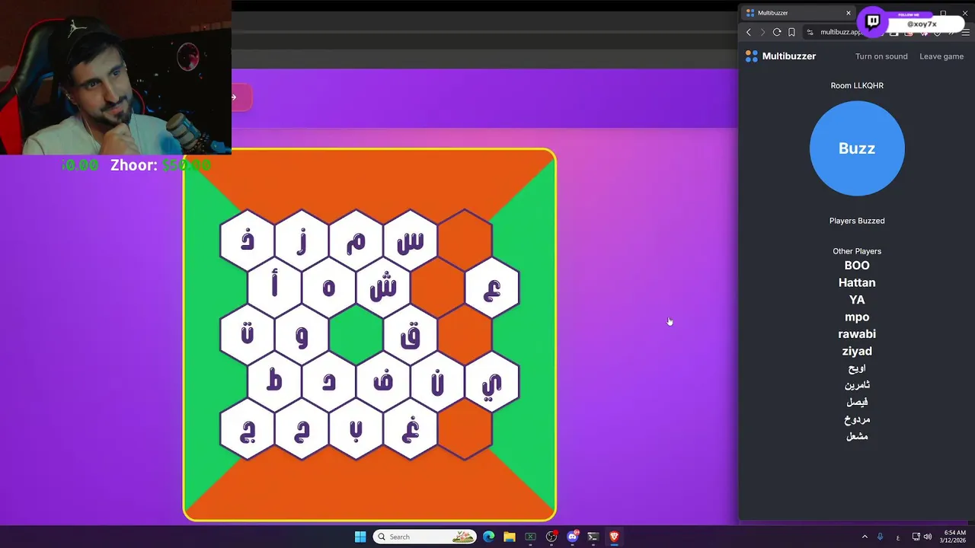Screen dimensions: 975x548
Task: Open the Terminal taskbar icon
Action: coord(593,537)
